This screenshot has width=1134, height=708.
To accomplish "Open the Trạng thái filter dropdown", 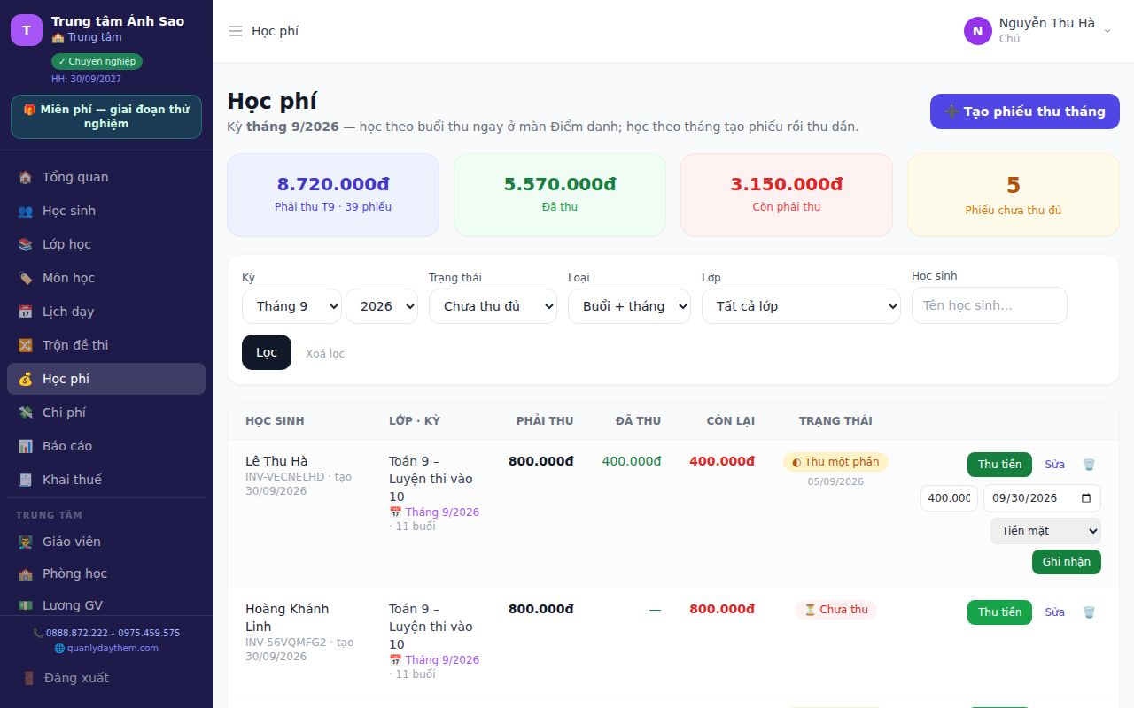I will [493, 306].
